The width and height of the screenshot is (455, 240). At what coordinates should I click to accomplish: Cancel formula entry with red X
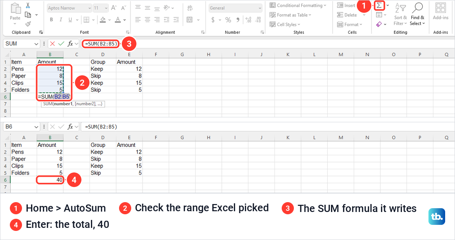click(x=52, y=44)
